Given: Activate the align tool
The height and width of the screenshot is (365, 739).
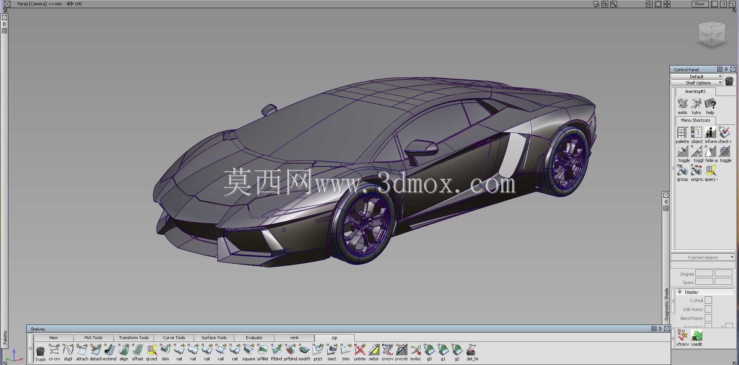Looking at the screenshot, I should click(x=123, y=350).
